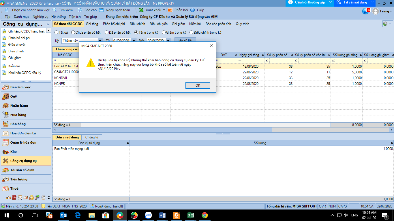This screenshot has width=394, height=221.
Task: Open the Hệ thống menu
Action: (x=59, y=17)
